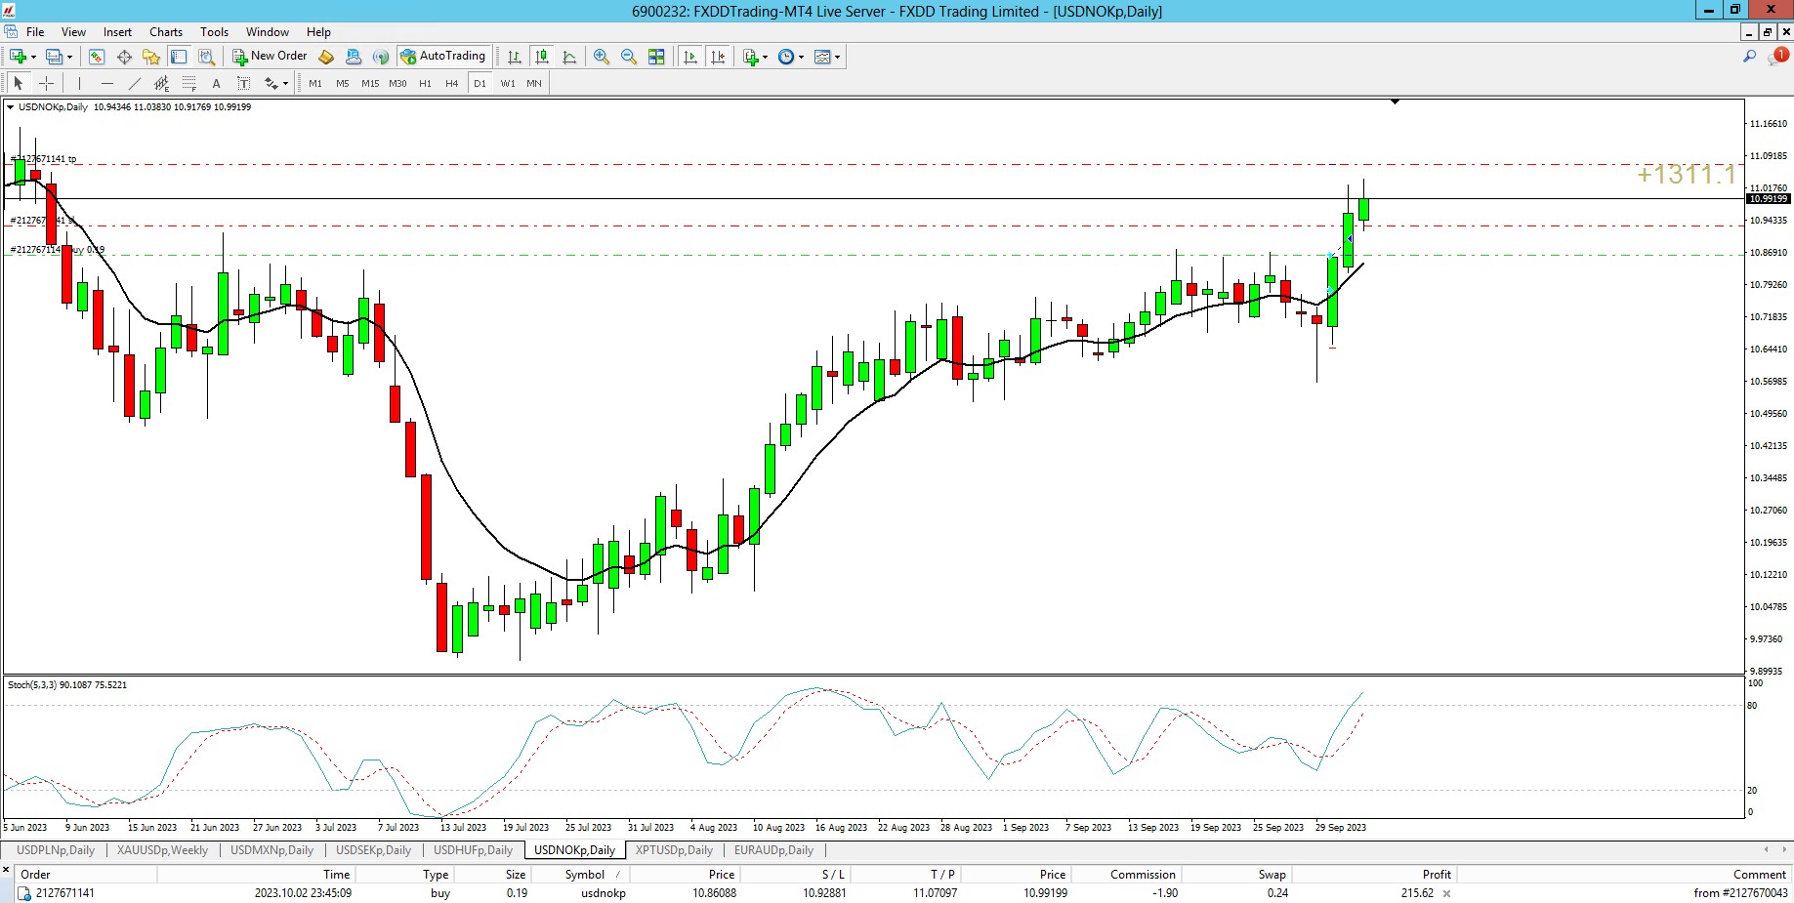The height and width of the screenshot is (903, 1794).
Task: Expand the Periods dropdown arrow
Action: tap(802, 57)
